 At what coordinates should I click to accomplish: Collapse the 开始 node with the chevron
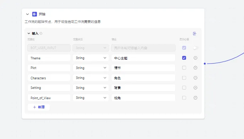[28, 14]
